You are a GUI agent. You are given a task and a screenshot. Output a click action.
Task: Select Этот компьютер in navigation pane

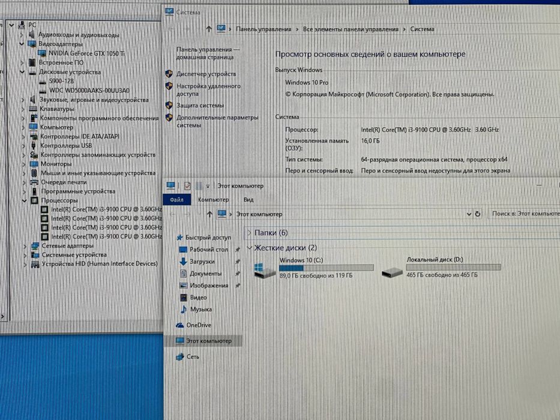(203, 341)
